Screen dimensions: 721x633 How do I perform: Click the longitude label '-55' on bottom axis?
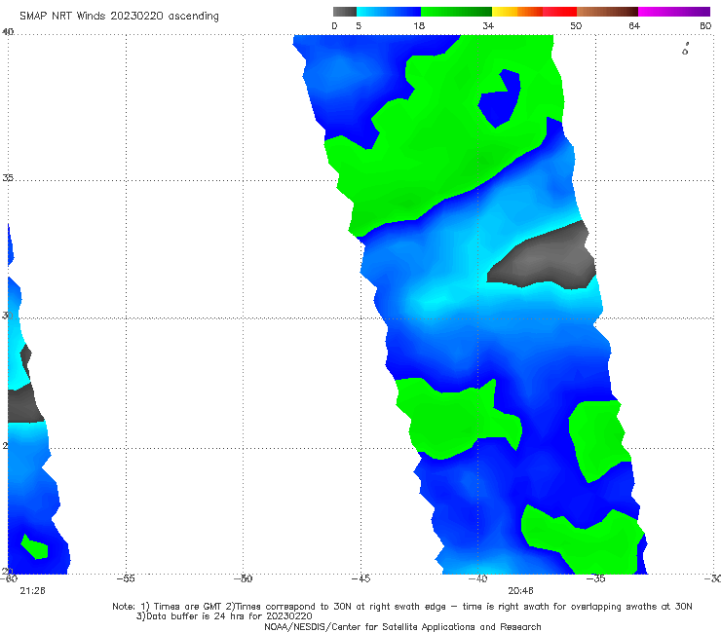[126, 578]
